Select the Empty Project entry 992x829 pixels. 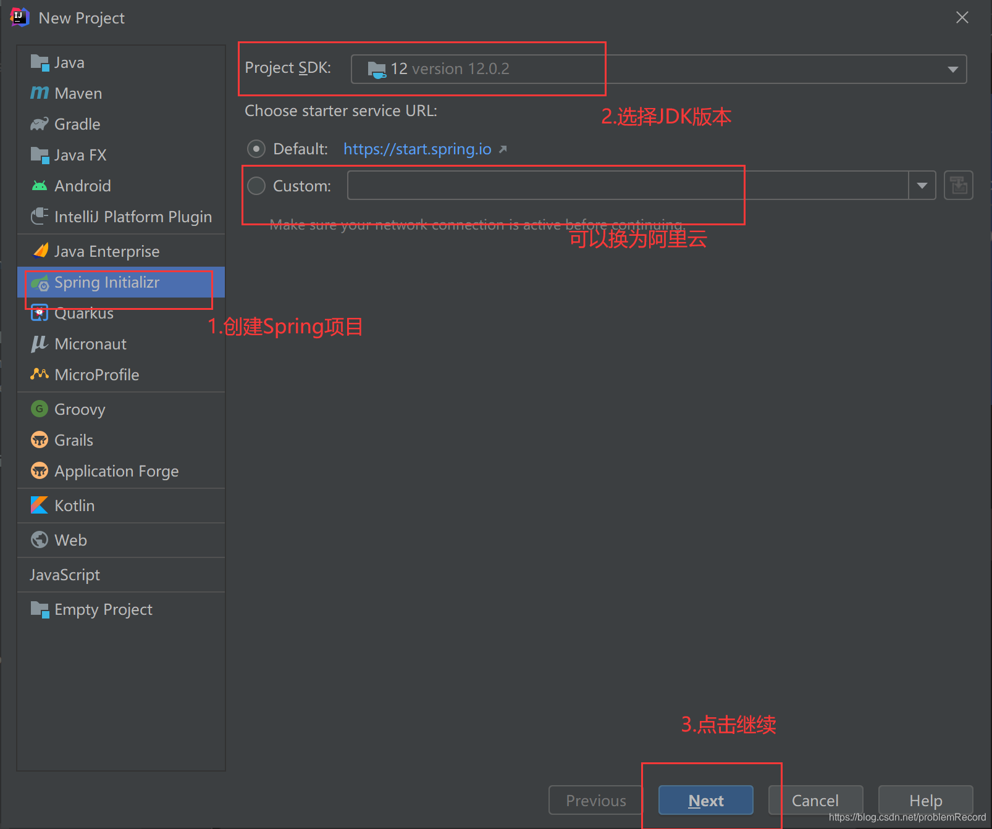click(121, 609)
